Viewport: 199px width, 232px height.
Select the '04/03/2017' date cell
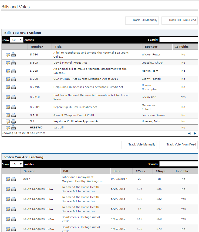[119, 179]
